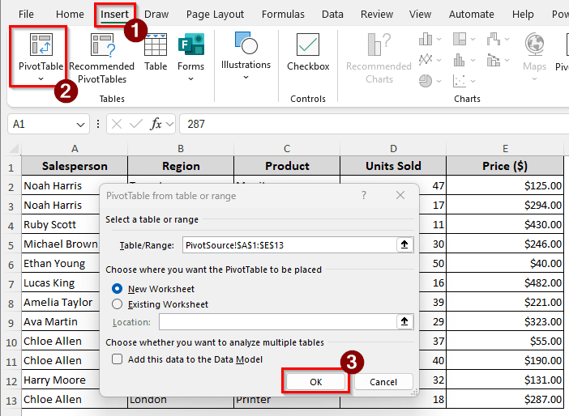Expand the scatter chart dropdown arrow
Screen dimensions: 569x416
click(x=473, y=81)
